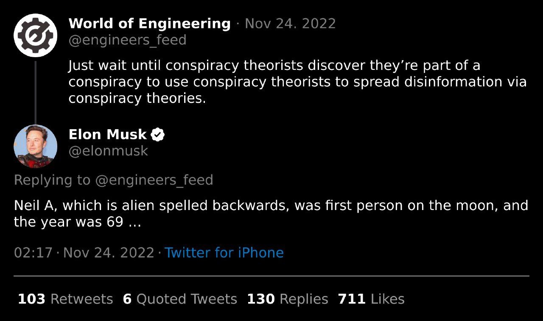Click the Neil A reply tweet text

tap(271, 214)
